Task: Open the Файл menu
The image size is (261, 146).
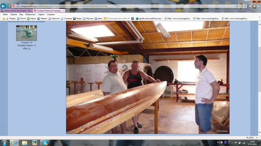Action: pos(5,14)
